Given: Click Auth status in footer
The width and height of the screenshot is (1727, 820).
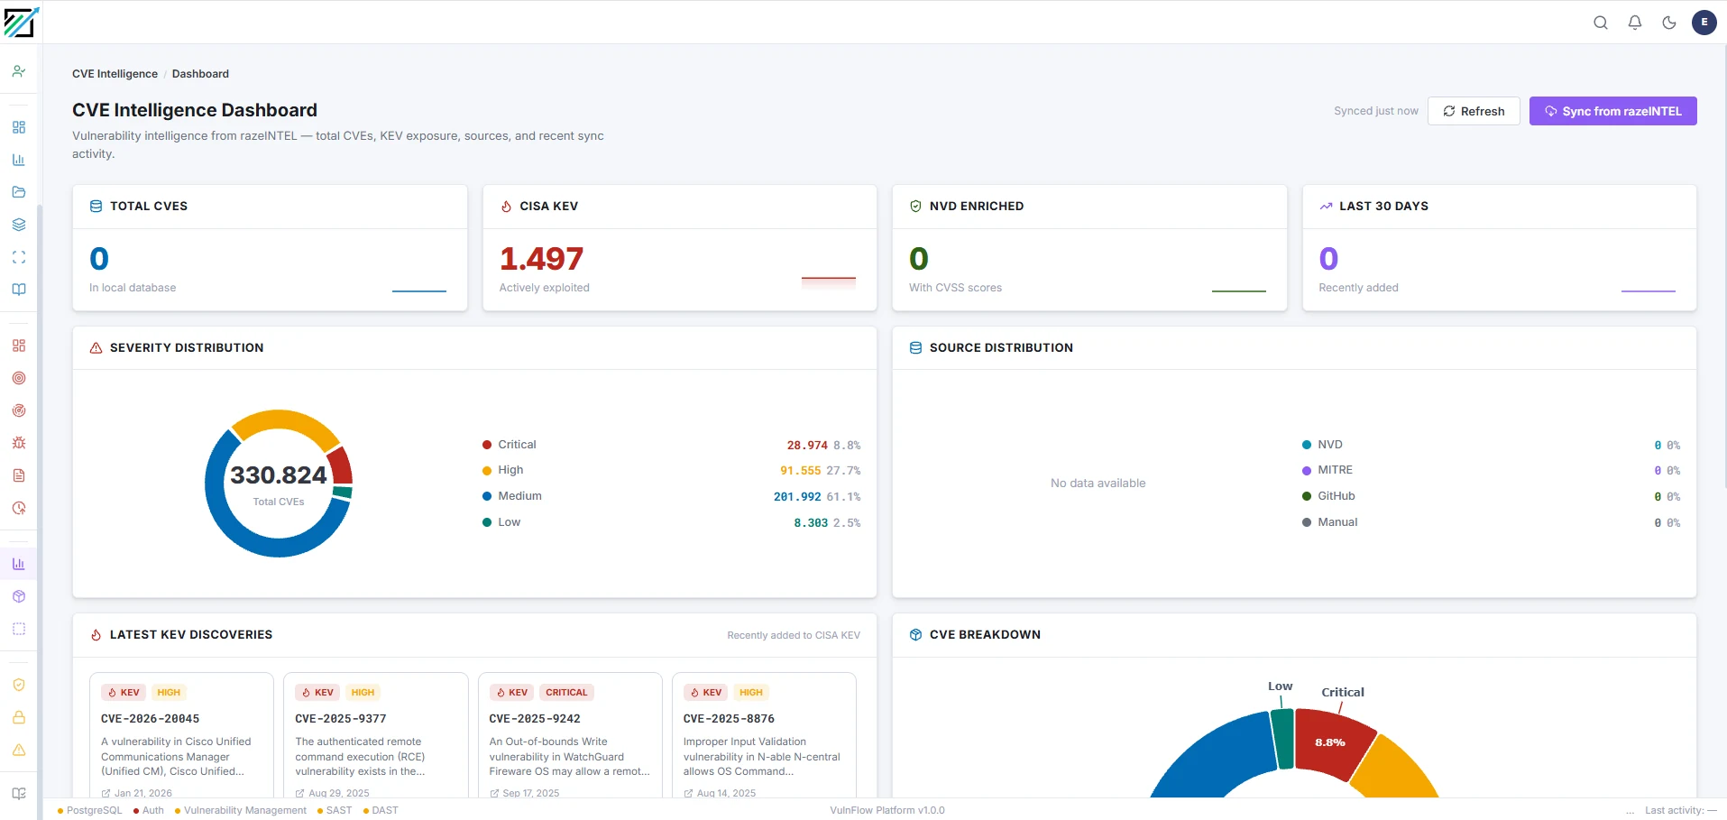Looking at the screenshot, I should (x=149, y=810).
